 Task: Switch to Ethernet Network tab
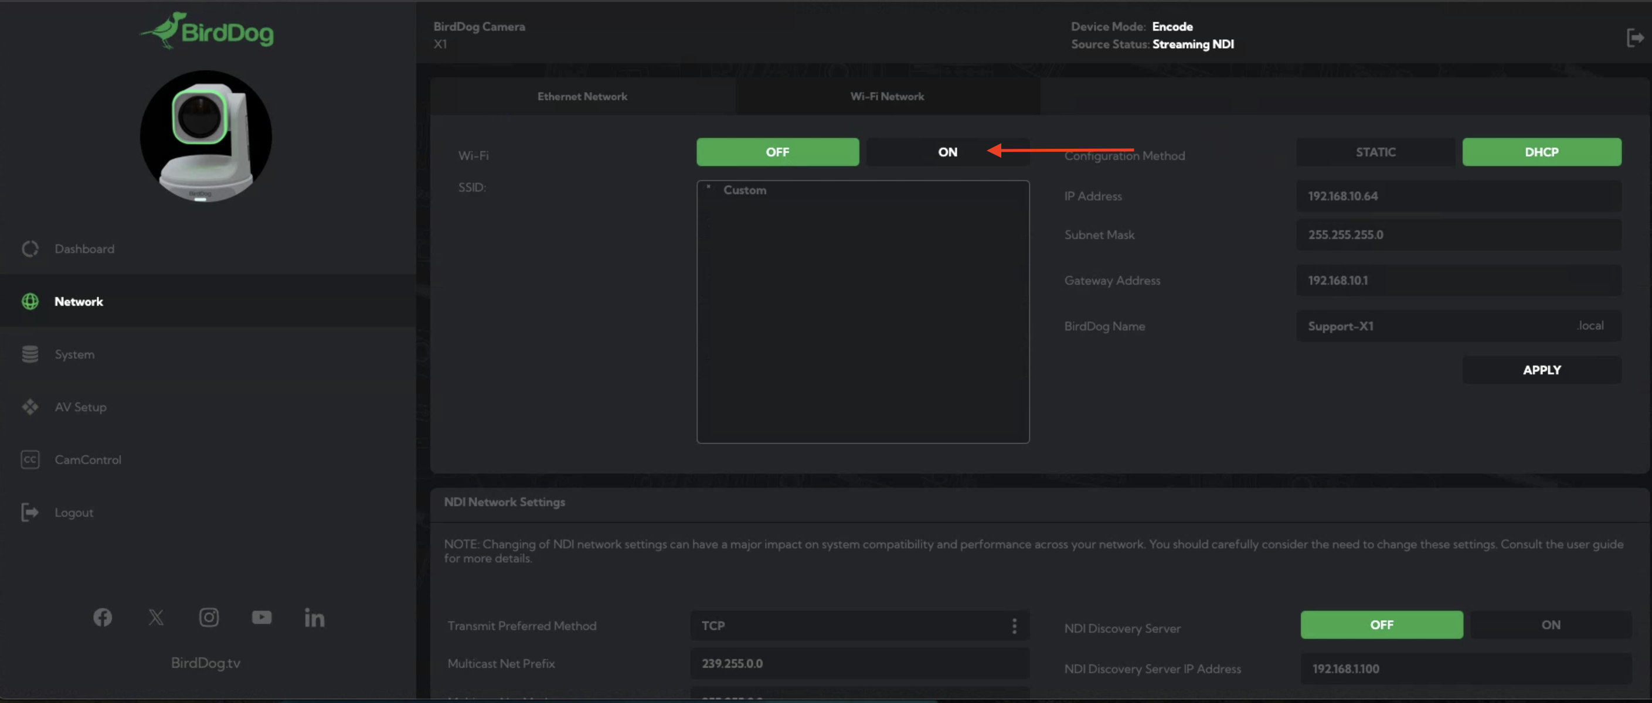tap(582, 96)
